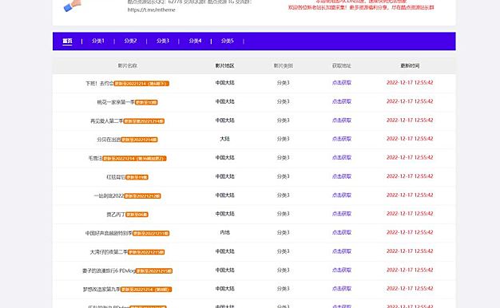500x308 pixels.
Task: Go to the 分类5 tab
Action: (228, 41)
